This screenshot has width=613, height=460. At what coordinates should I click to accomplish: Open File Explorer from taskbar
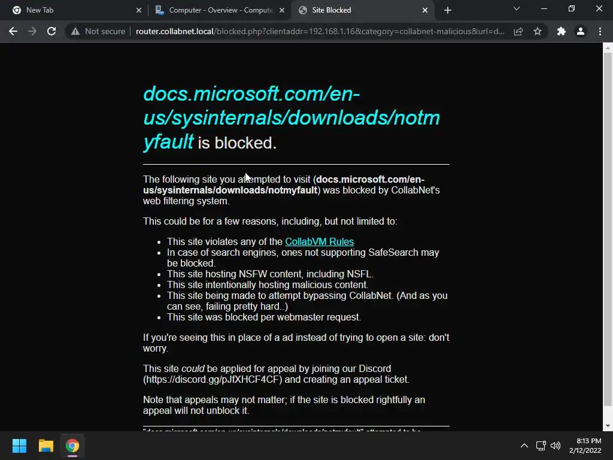click(x=45, y=446)
